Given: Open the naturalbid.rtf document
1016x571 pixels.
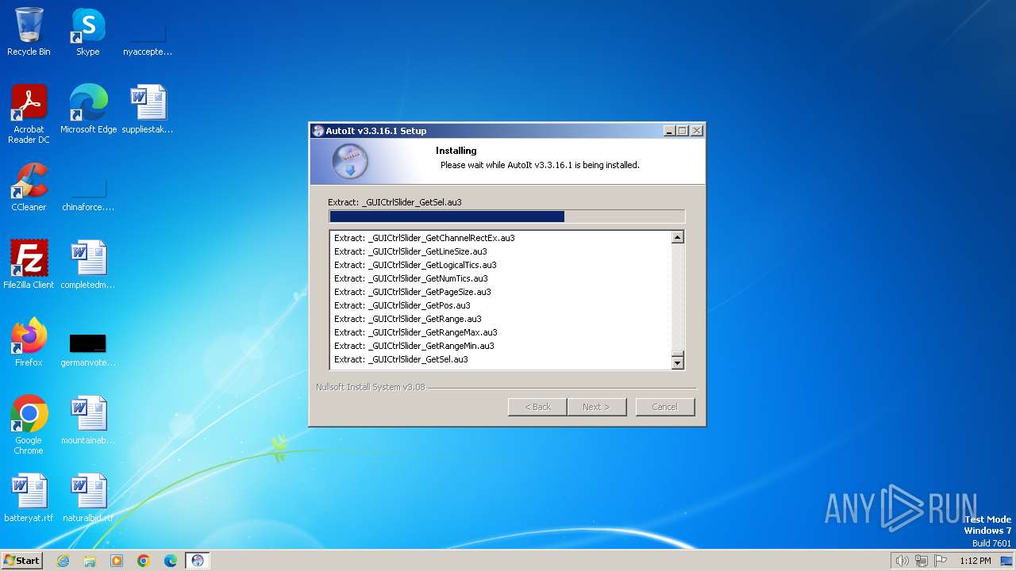Looking at the screenshot, I should click(88, 498).
